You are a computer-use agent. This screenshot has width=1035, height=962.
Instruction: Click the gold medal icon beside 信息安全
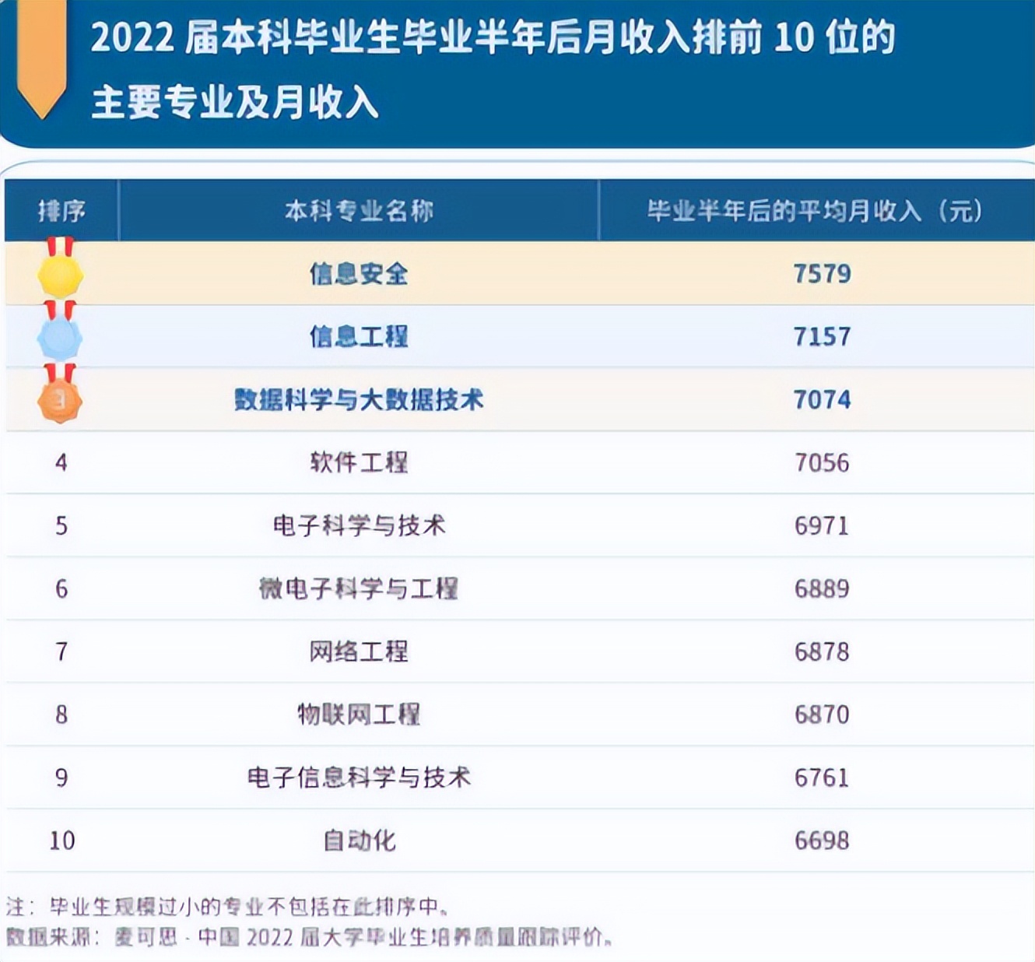tap(60, 274)
